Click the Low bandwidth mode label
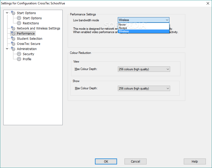 [86, 20]
